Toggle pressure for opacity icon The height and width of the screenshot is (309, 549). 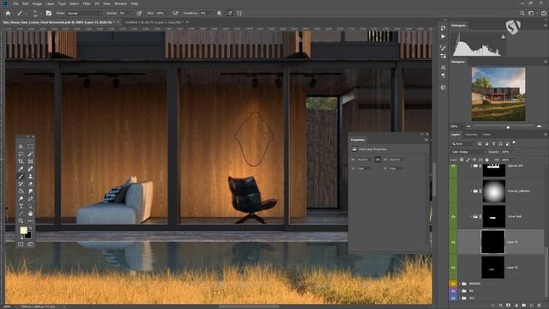[139, 13]
